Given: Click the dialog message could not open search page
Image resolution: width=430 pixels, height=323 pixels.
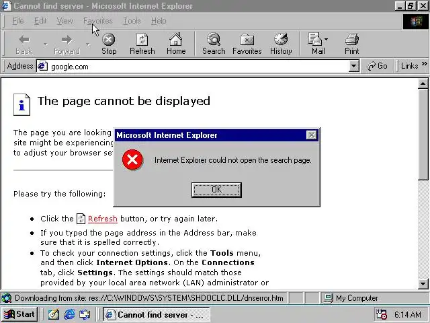Looking at the screenshot, I should (x=233, y=160).
